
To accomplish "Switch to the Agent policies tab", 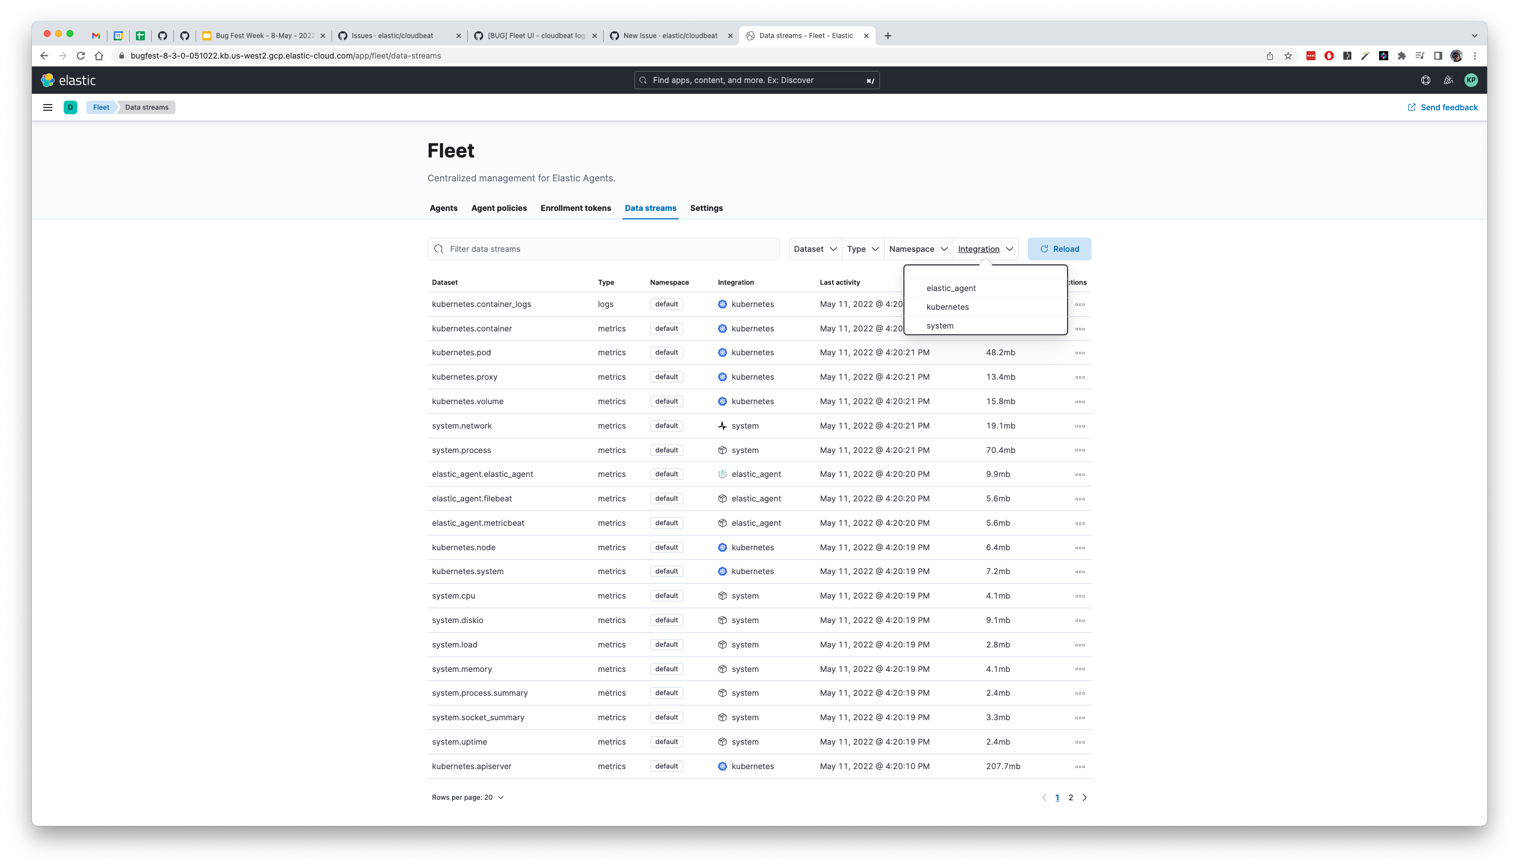I will (x=499, y=208).
